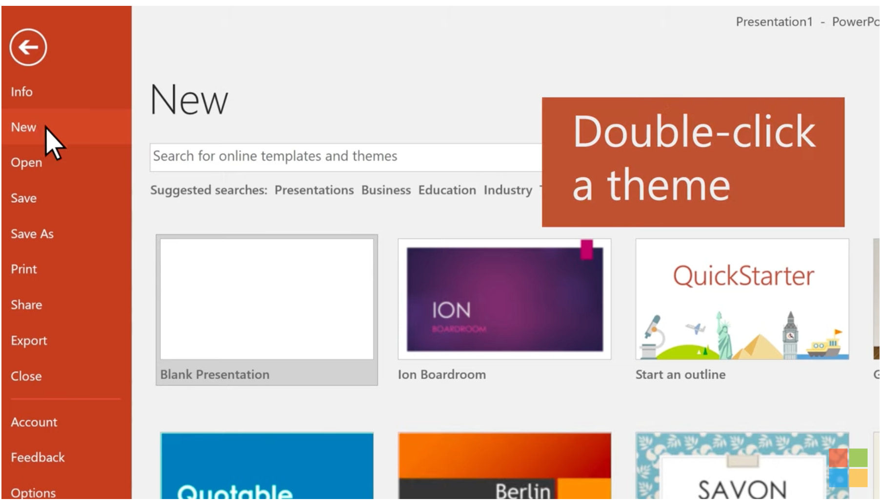880x501 pixels.
Task: Select New in the sidebar
Action: tap(23, 127)
